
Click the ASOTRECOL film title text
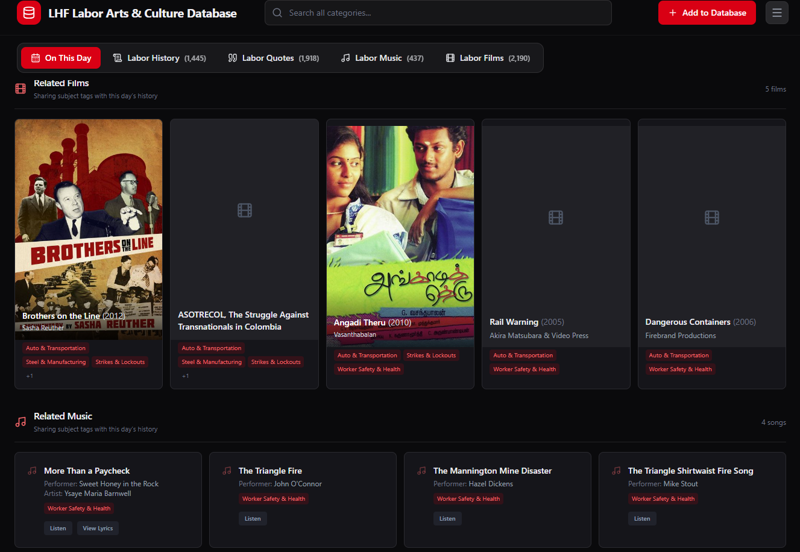244,321
